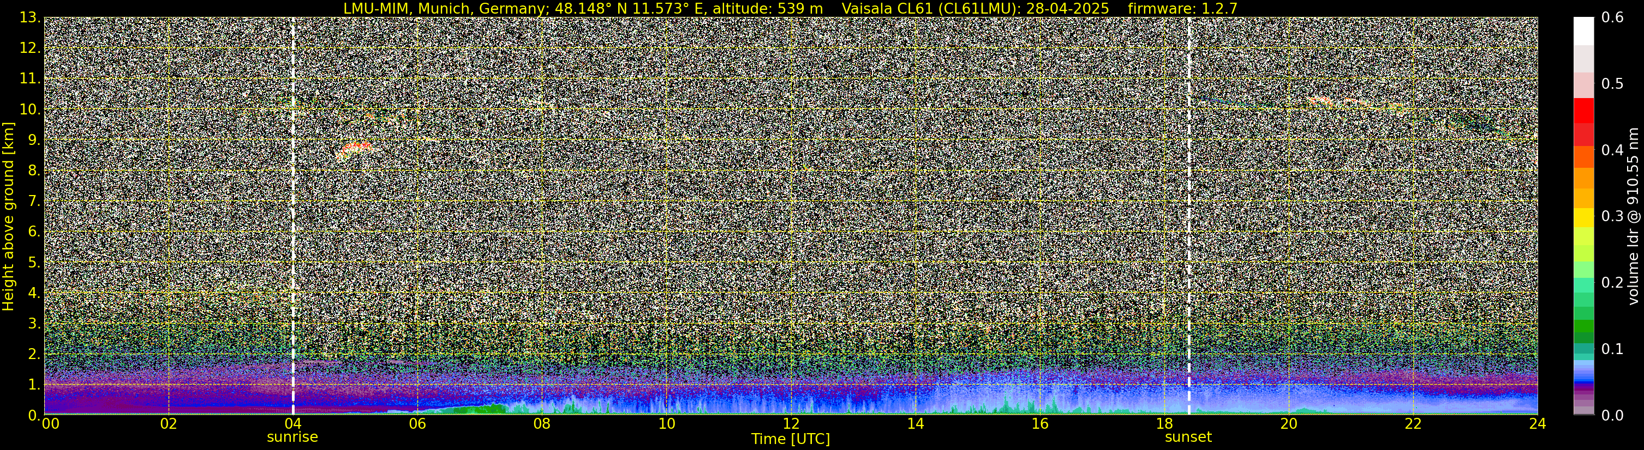Click the white dashed sunrise marker line
The image size is (1644, 450).
(x=293, y=216)
